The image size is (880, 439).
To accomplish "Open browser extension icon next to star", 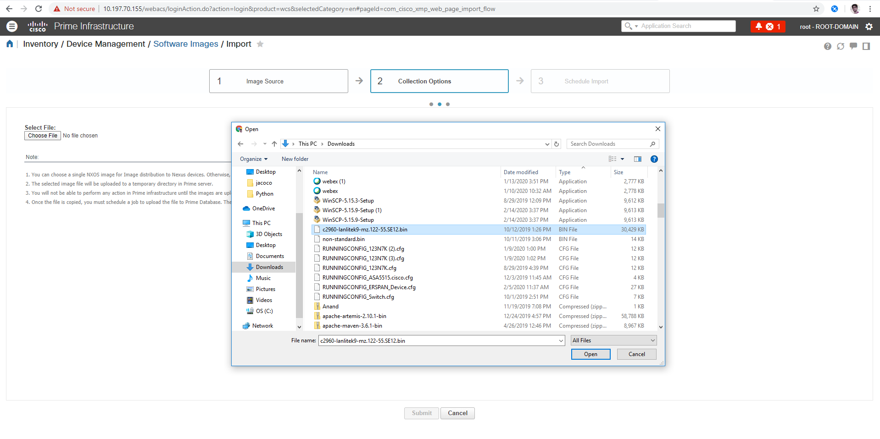I will (x=834, y=9).
